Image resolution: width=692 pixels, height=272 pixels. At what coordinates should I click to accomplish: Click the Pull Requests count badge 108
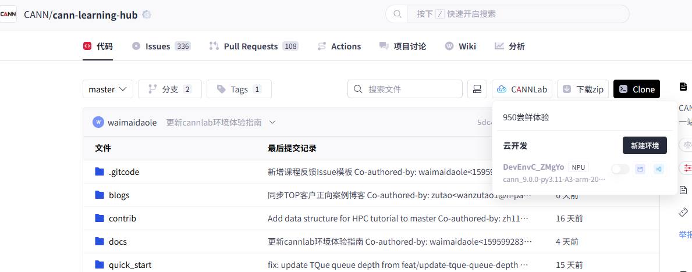click(290, 46)
